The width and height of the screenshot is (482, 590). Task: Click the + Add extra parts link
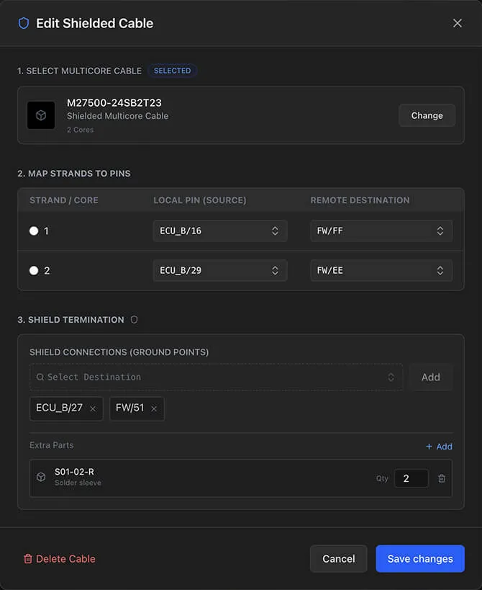coord(439,447)
